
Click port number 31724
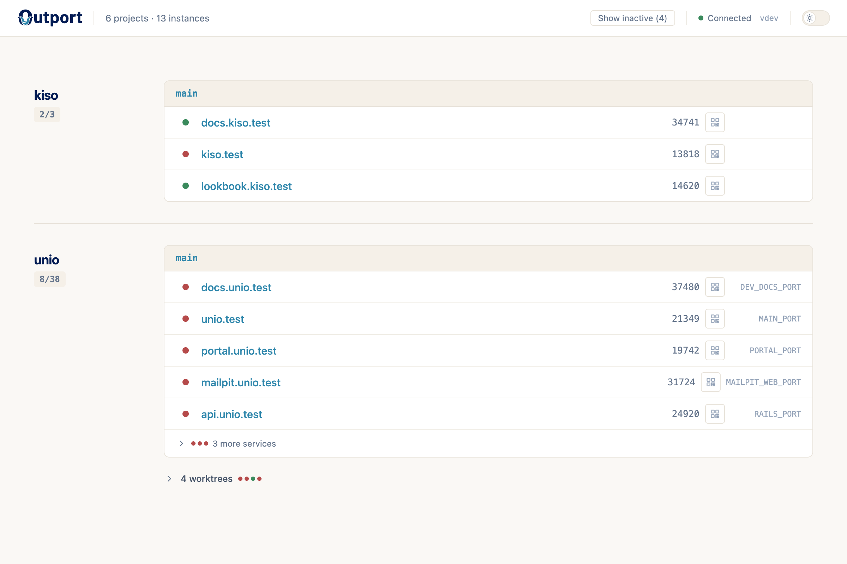click(681, 382)
